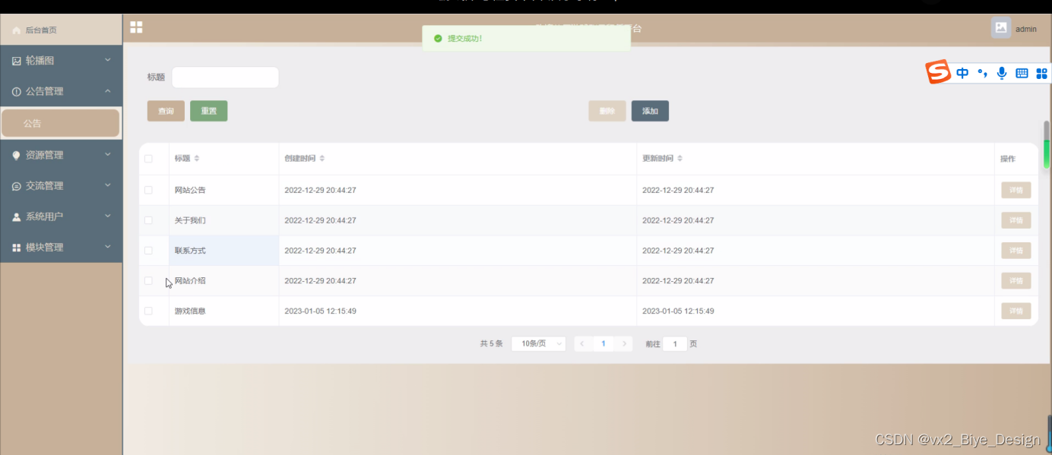Select page 1 in pagination
The image size is (1052, 455).
click(604, 343)
